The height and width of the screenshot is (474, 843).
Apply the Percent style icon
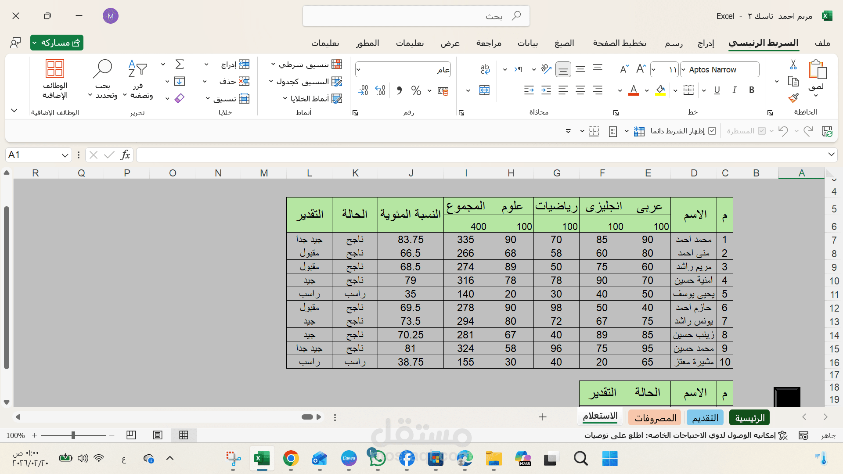point(416,90)
